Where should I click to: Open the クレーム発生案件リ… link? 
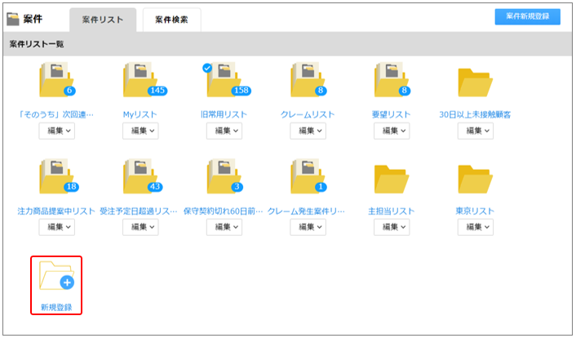(307, 211)
